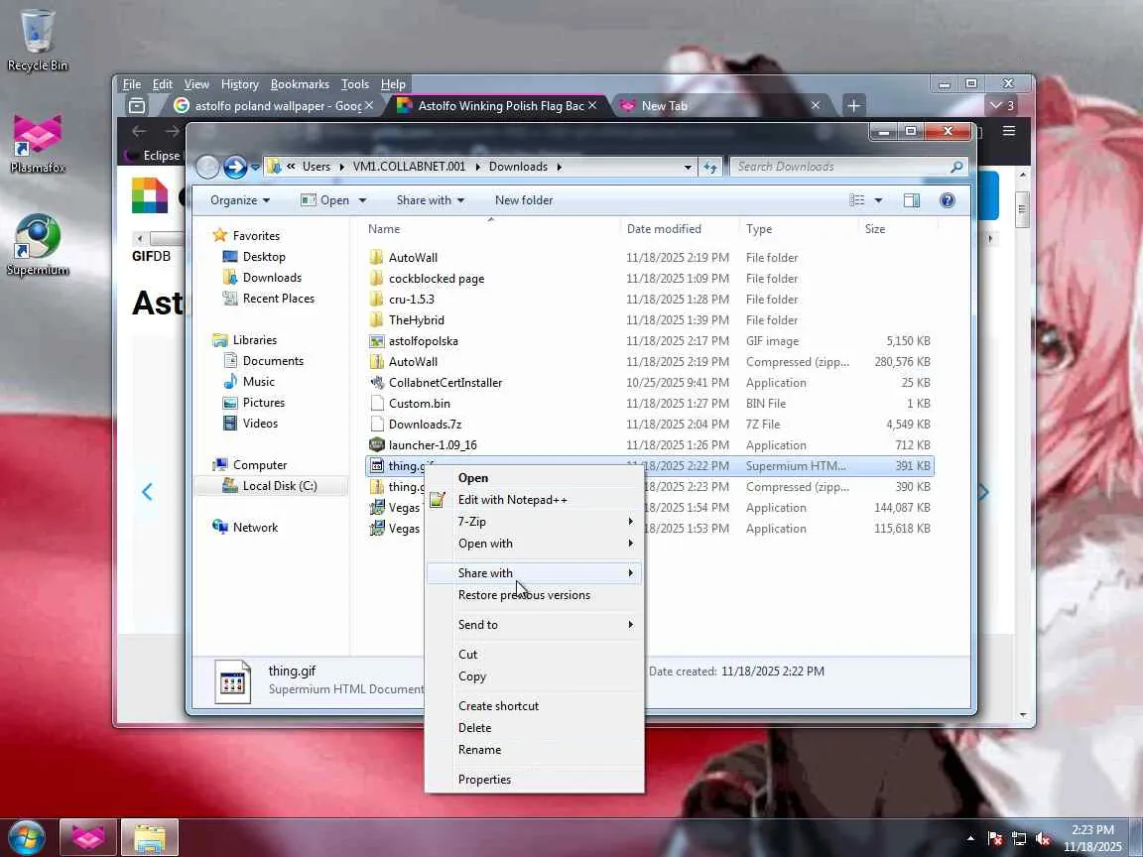This screenshot has width=1143, height=857.
Task: Select Downloads under Favorites
Action: click(x=272, y=278)
